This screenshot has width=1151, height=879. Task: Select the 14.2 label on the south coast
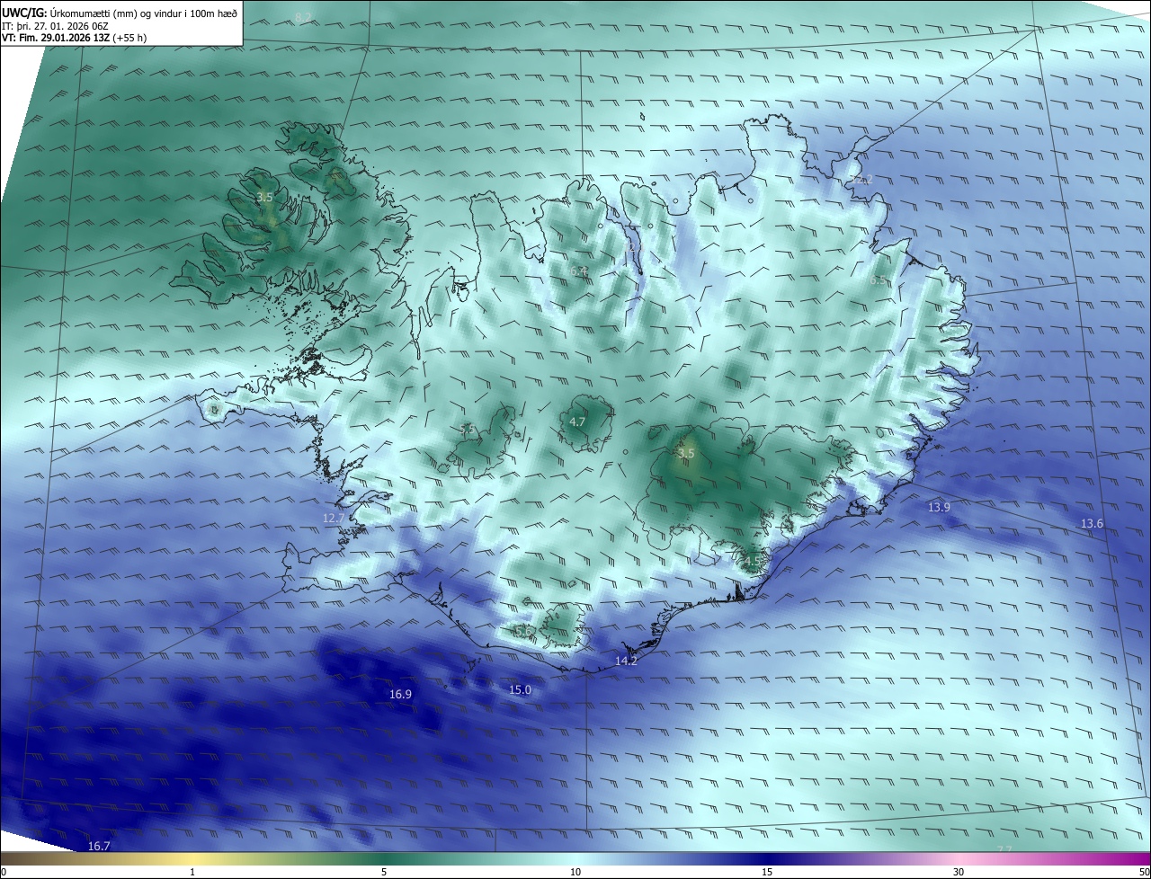pos(626,661)
